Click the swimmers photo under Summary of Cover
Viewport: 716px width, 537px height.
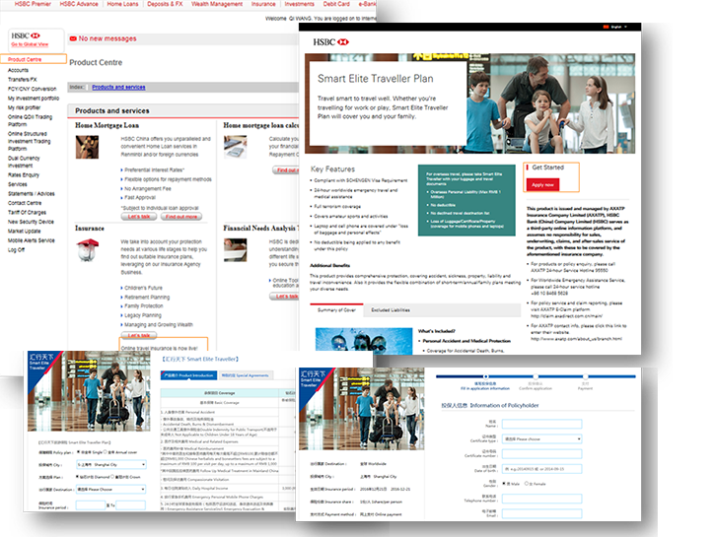pyautogui.click(x=364, y=341)
